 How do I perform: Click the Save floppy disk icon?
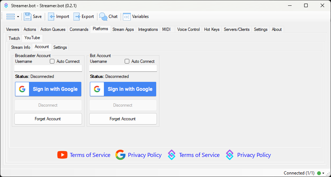point(28,17)
